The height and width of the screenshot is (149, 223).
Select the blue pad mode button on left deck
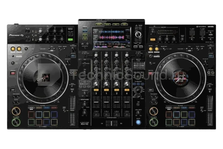point(46,108)
